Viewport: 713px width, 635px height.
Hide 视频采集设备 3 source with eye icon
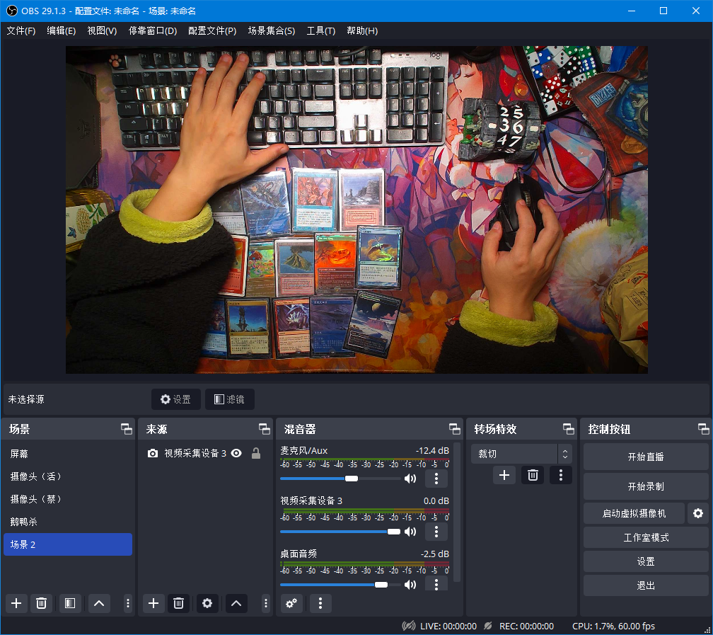click(x=236, y=453)
